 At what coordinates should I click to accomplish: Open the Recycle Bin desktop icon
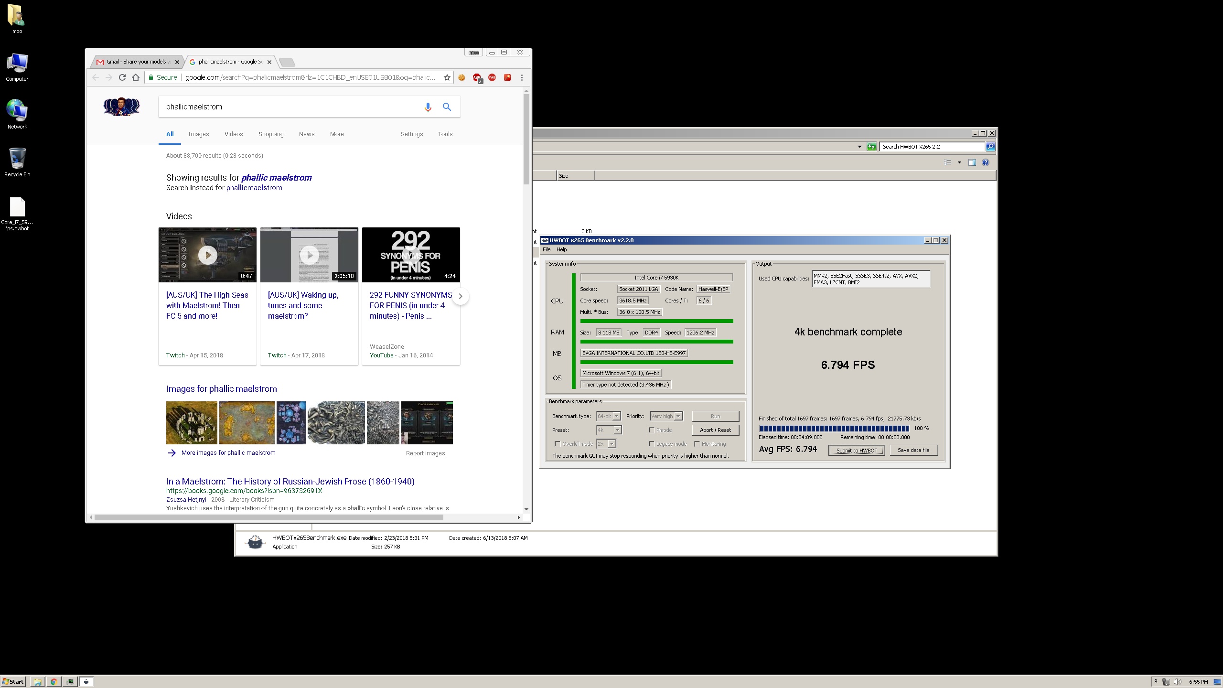point(17,162)
